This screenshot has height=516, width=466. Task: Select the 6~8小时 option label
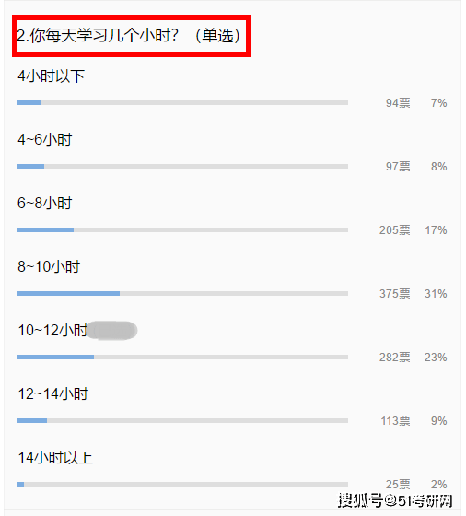tap(45, 203)
